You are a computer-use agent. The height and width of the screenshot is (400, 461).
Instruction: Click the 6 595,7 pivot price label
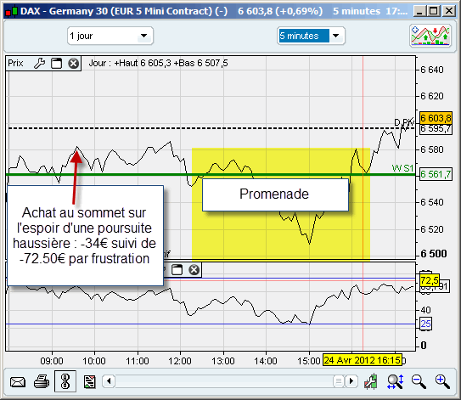tap(436, 129)
